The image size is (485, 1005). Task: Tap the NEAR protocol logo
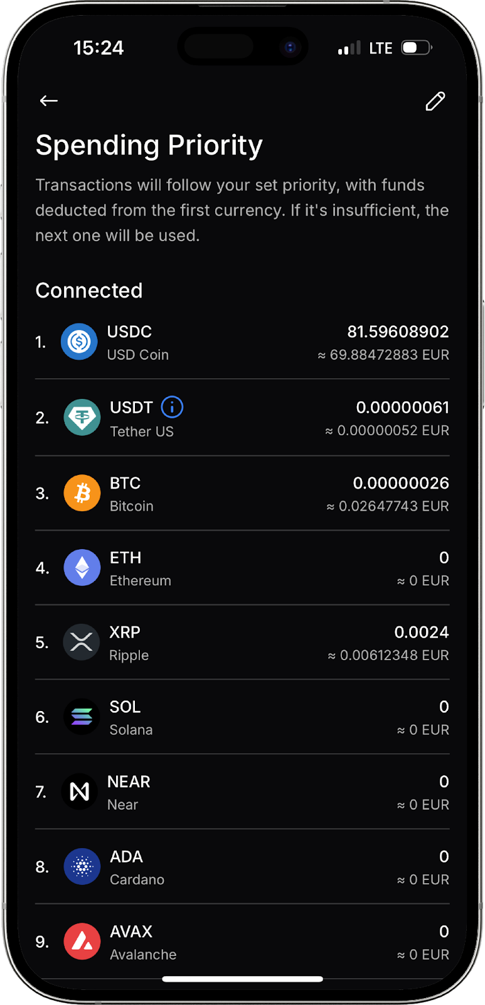[80, 791]
